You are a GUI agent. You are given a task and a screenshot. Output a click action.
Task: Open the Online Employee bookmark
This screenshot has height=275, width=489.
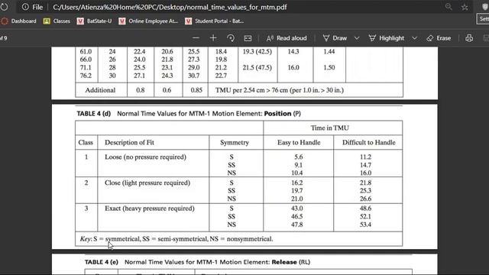[x=148, y=21]
